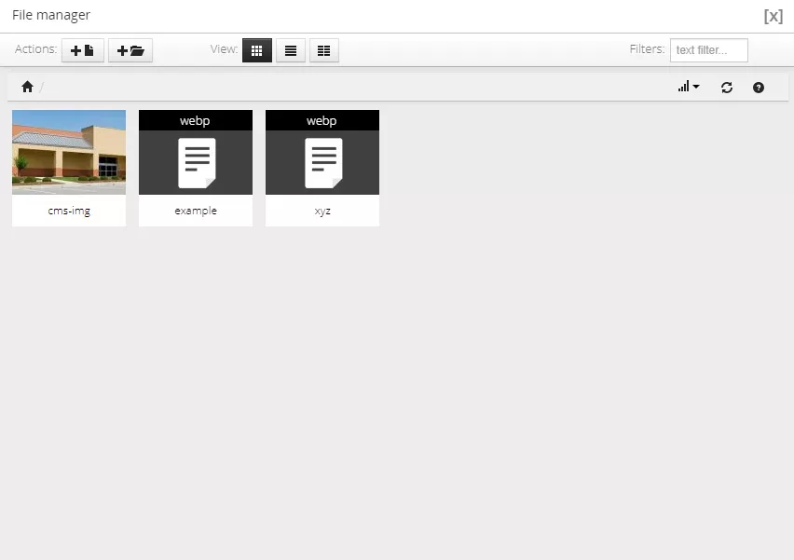
Task: Click the upload new file button
Action: pyautogui.click(x=83, y=50)
